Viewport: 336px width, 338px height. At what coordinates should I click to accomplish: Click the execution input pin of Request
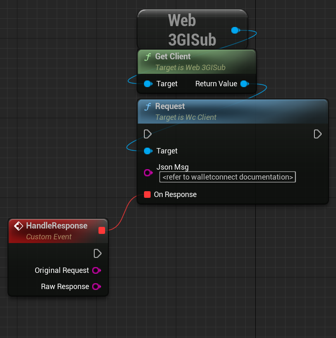point(148,134)
